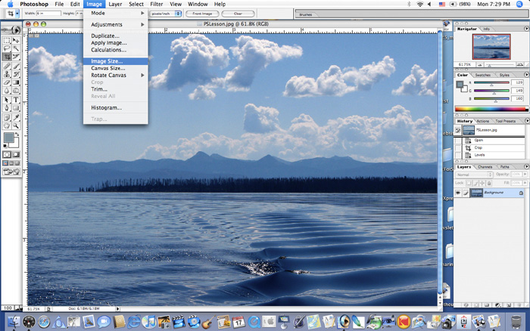Click the foreground color swatch in toolbox
The image size is (530, 331).
tap(8, 138)
